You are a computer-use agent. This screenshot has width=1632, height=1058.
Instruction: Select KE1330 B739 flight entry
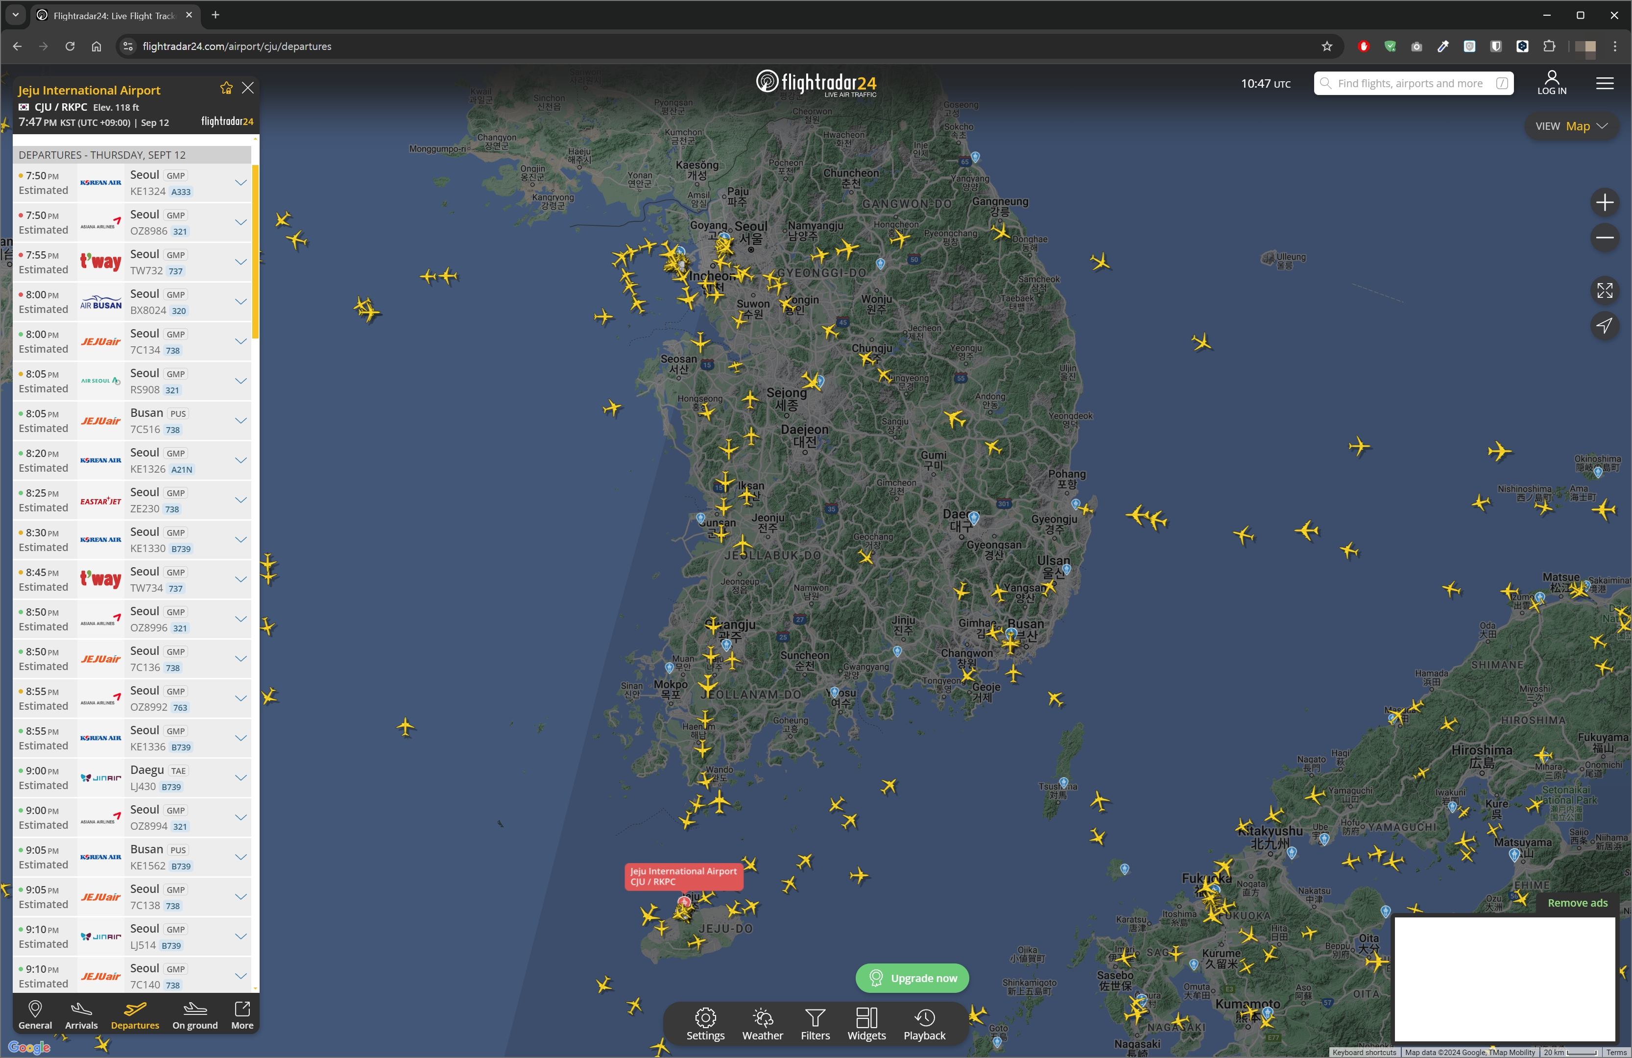tap(132, 540)
